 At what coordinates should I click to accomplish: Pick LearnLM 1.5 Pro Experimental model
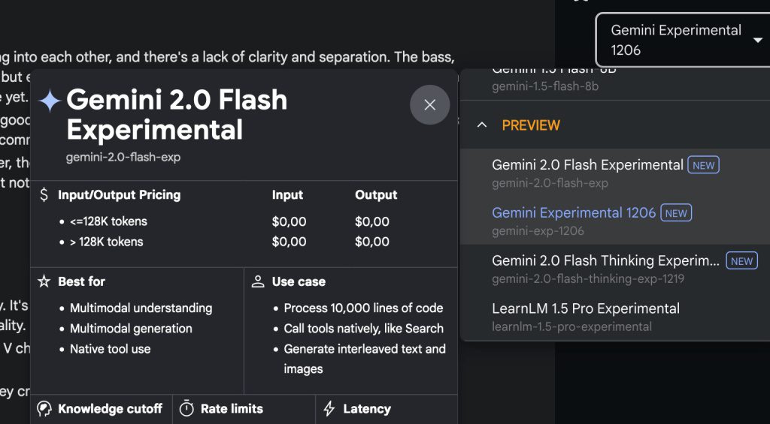(586, 317)
